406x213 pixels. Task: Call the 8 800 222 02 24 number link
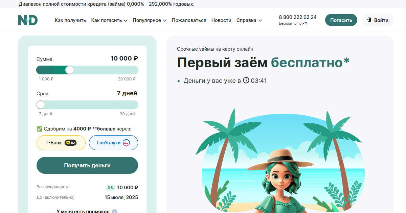point(298,17)
